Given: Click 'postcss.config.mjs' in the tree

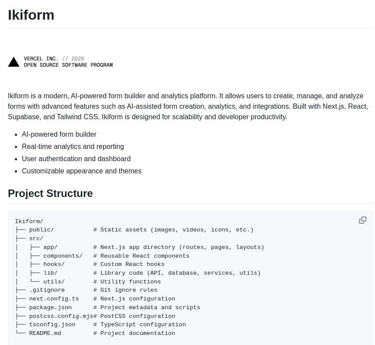Looking at the screenshot, I should click(x=61, y=316).
